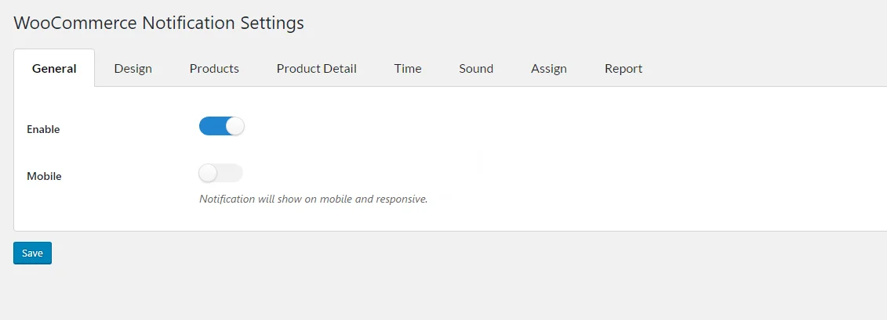View the Report tab
This screenshot has height=320, width=887.
click(623, 69)
